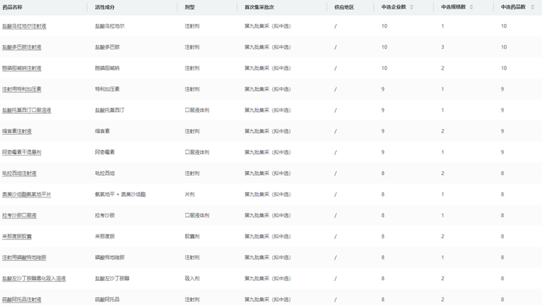Open 硫酸阿托品注射液 drug link
The width and height of the screenshot is (542, 305).
(x=22, y=300)
